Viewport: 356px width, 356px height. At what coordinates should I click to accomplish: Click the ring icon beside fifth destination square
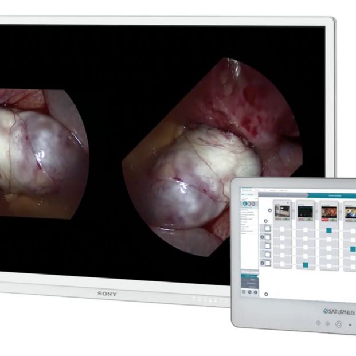(262, 263)
